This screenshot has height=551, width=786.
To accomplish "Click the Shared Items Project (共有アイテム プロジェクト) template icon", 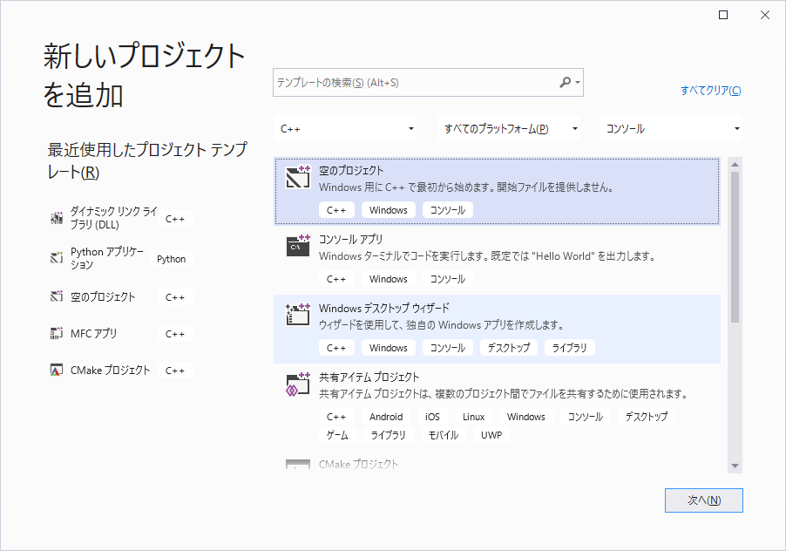I will [298, 384].
